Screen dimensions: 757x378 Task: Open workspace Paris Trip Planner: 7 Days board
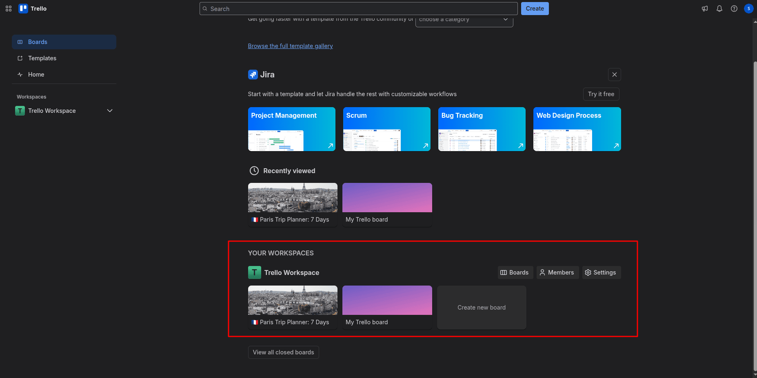pos(293,308)
